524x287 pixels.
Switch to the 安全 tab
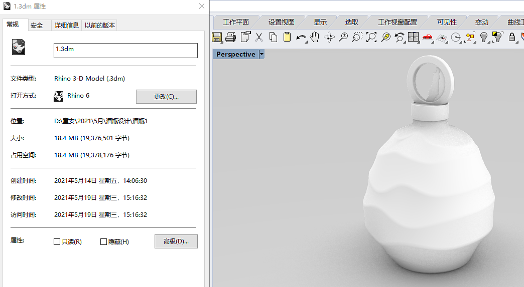coord(37,26)
